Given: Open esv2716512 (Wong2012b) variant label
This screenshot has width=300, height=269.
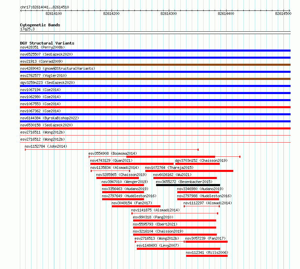Looking at the screenshot, I should 42,139.
